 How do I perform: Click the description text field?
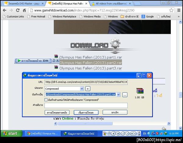[86, 105]
